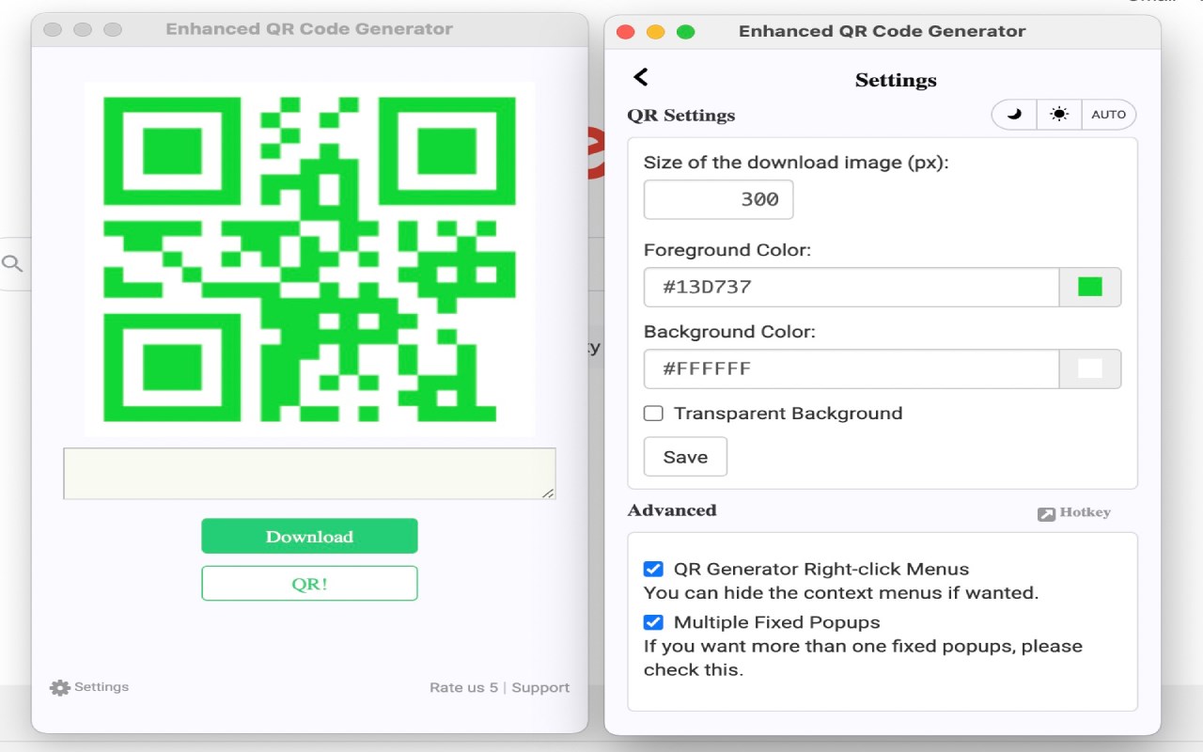This screenshot has height=752, width=1203.
Task: Uncheck Multiple Fixed Popups option
Action: [653, 622]
